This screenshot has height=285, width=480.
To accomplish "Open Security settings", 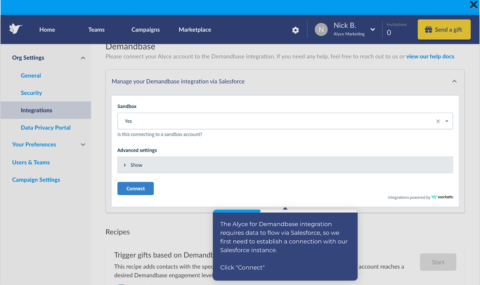I will 31,93.
